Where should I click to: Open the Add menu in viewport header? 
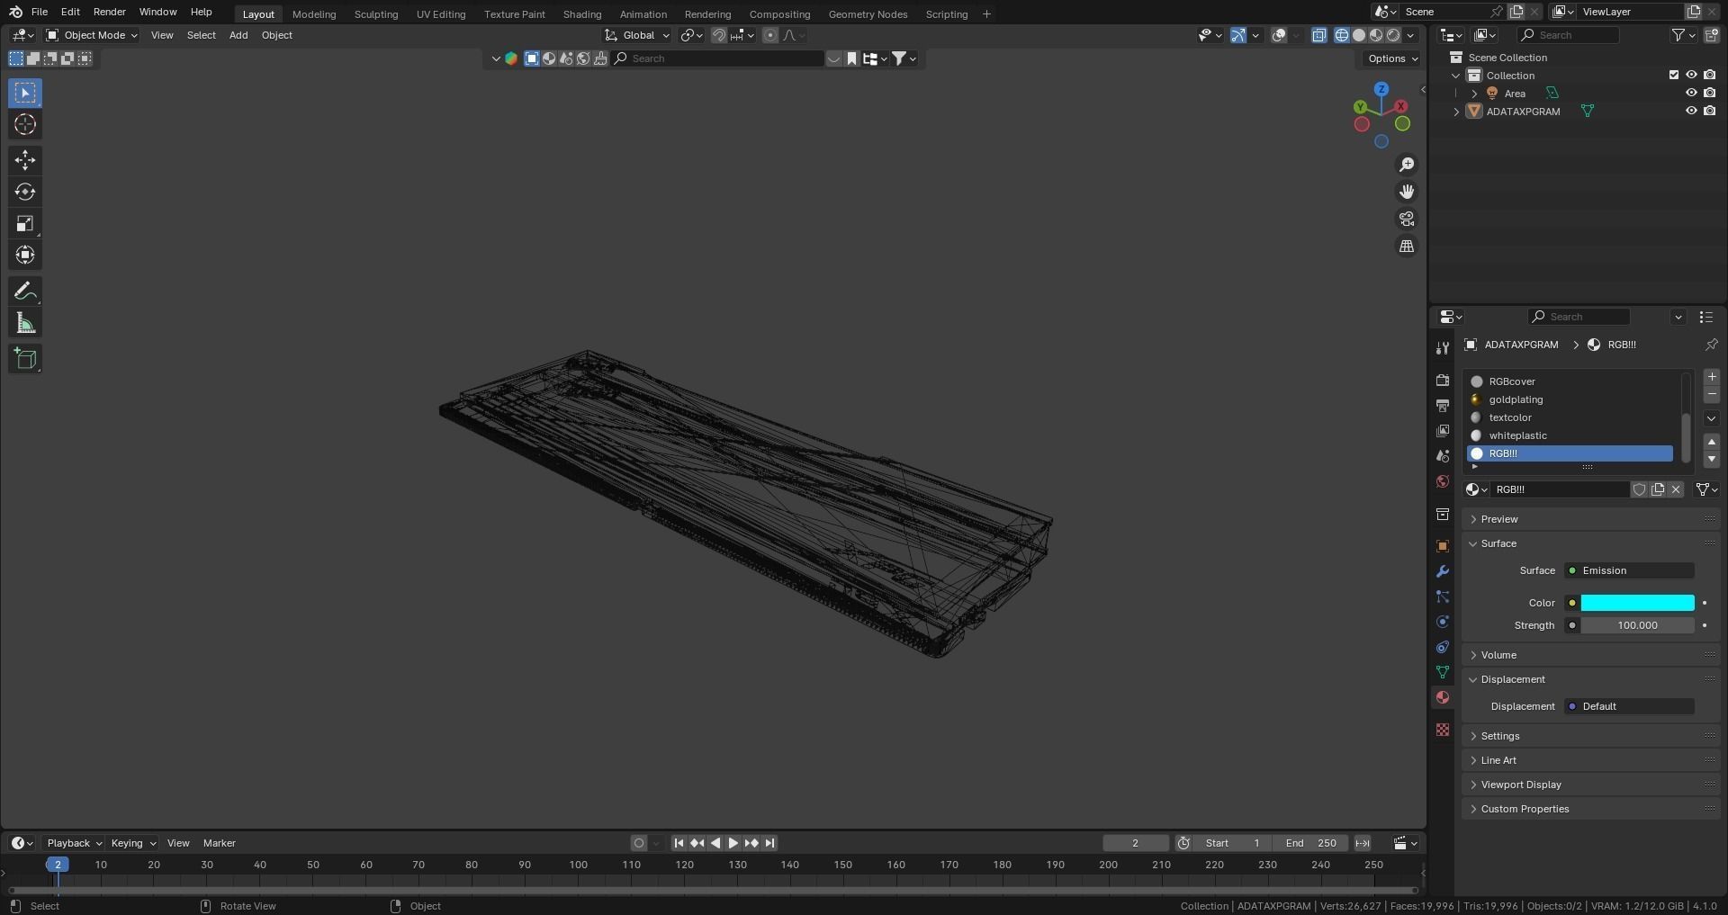click(x=238, y=35)
